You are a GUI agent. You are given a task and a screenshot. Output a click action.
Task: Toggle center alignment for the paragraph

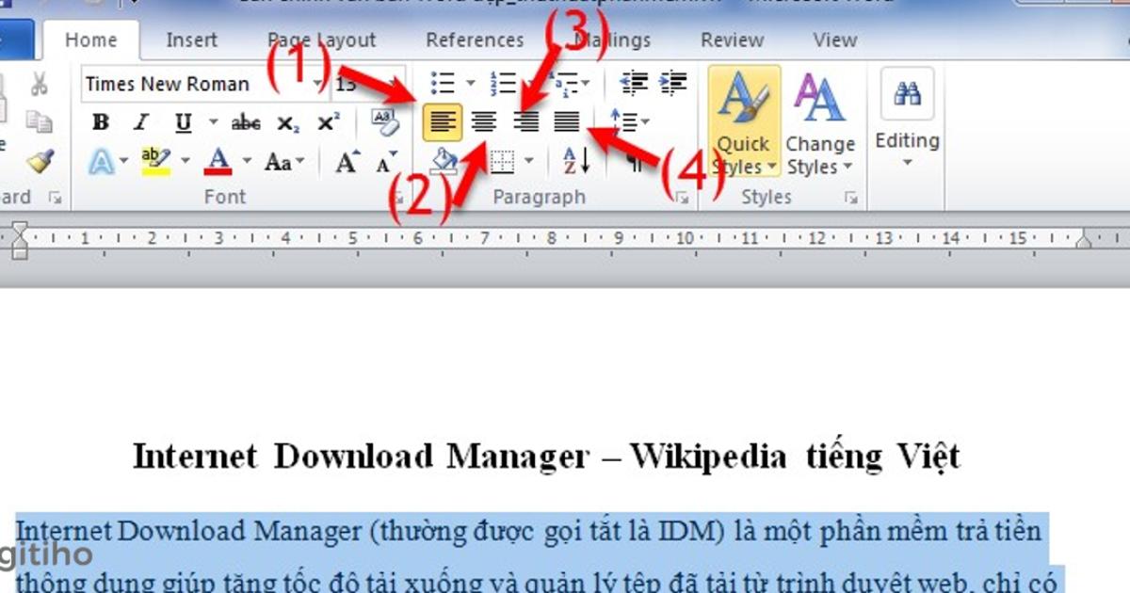[x=482, y=120]
